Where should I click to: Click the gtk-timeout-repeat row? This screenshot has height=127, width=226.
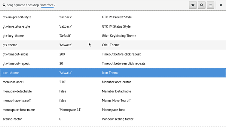16,64
